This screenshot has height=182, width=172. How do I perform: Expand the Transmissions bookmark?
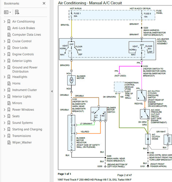[4, 136]
